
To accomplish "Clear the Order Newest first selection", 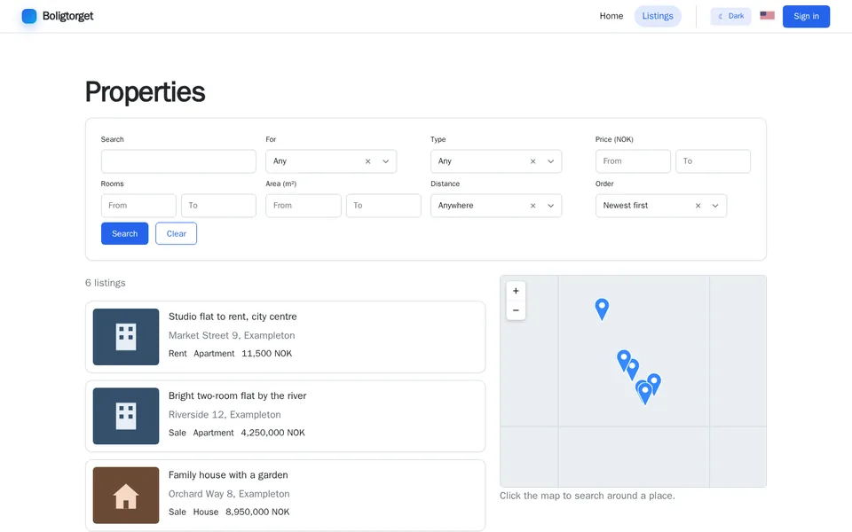I will 698,206.
